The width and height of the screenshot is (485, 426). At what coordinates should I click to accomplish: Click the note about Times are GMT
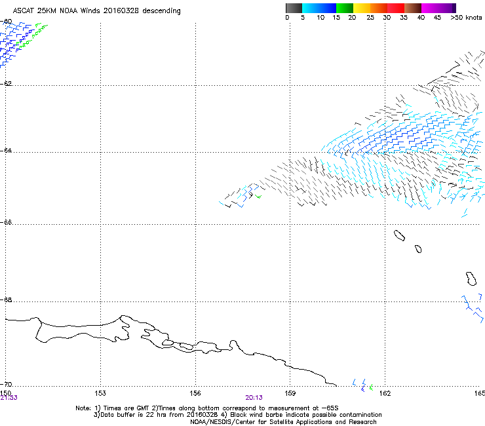[207, 408]
